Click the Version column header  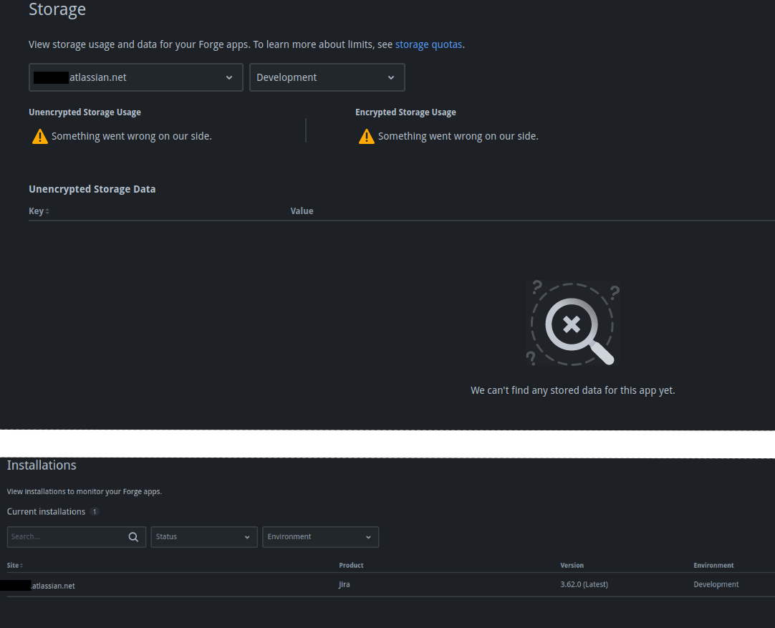[572, 565]
